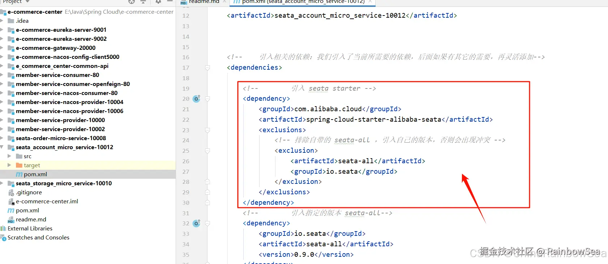Close the pom.xml editor tab

370,1
